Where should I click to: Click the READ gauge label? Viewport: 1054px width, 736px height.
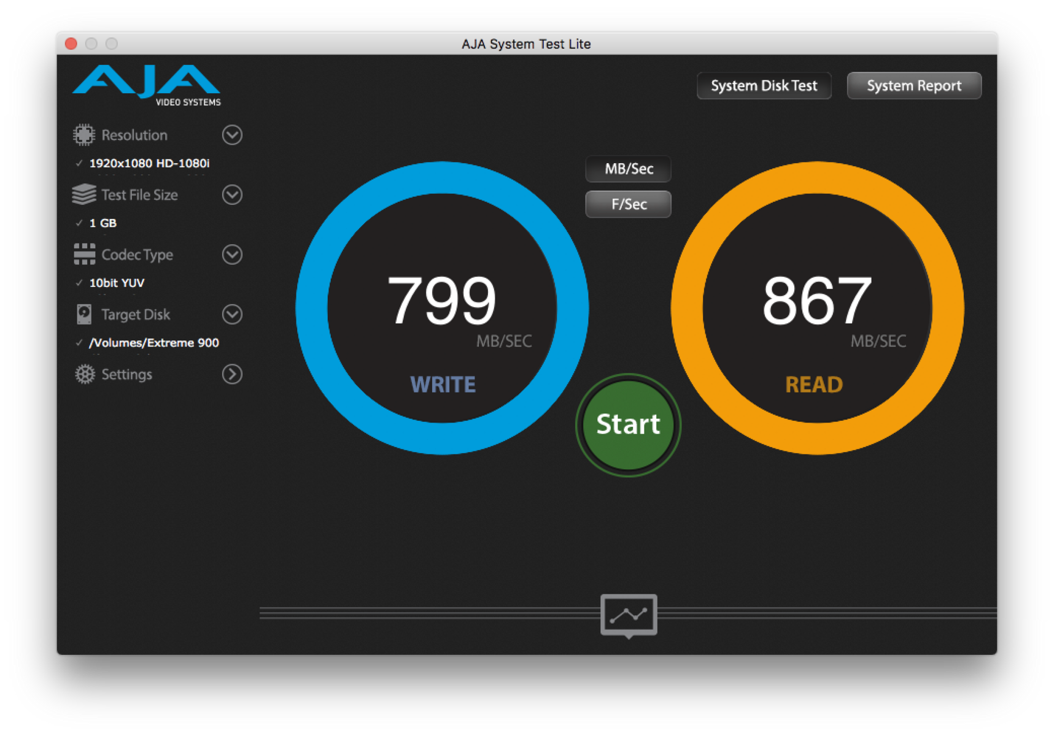(x=814, y=385)
